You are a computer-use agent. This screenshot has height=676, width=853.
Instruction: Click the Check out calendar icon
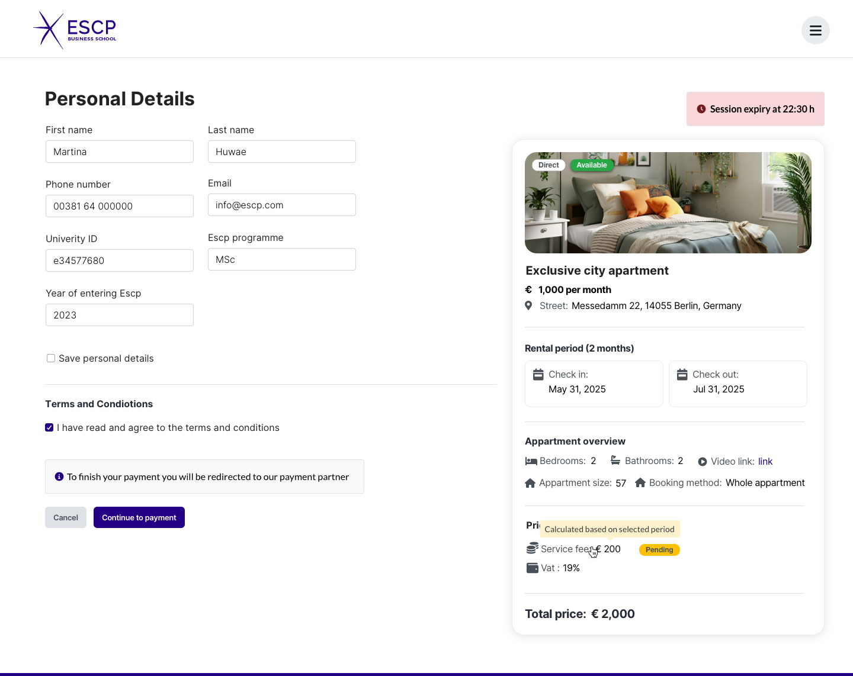682,374
